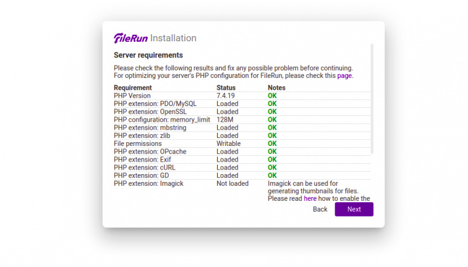Click the Back button
This screenshot has width=468, height=267.
(320, 210)
